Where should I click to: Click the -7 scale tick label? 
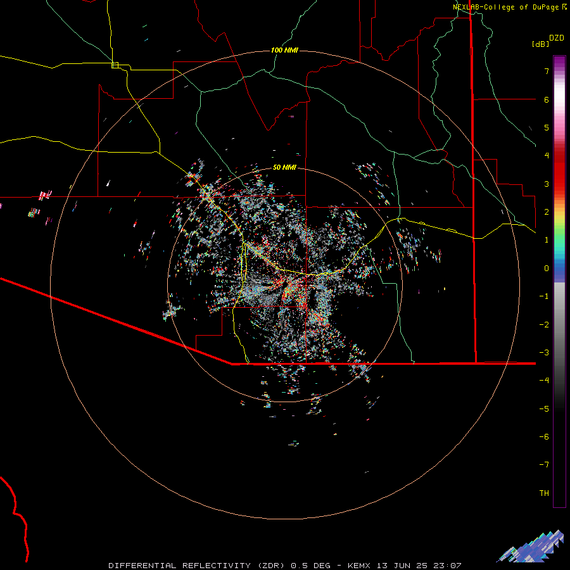click(x=544, y=465)
